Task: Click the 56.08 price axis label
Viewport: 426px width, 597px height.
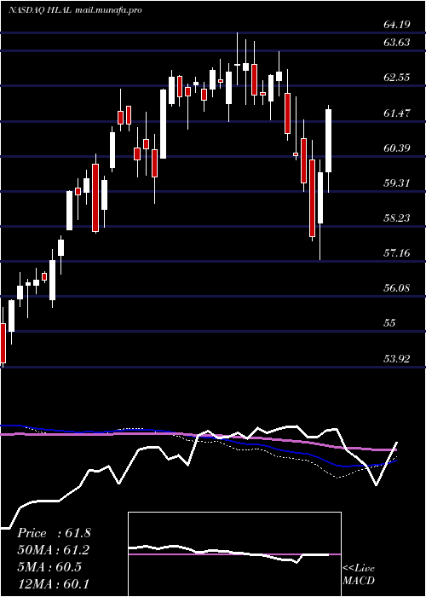Action: pyautogui.click(x=397, y=288)
